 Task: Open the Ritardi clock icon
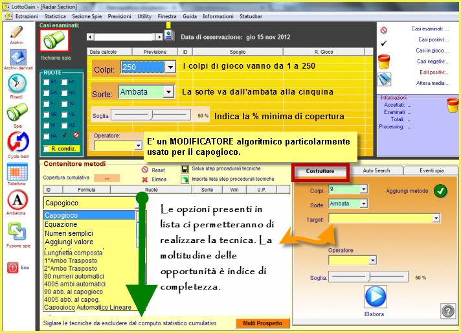pos(17,84)
